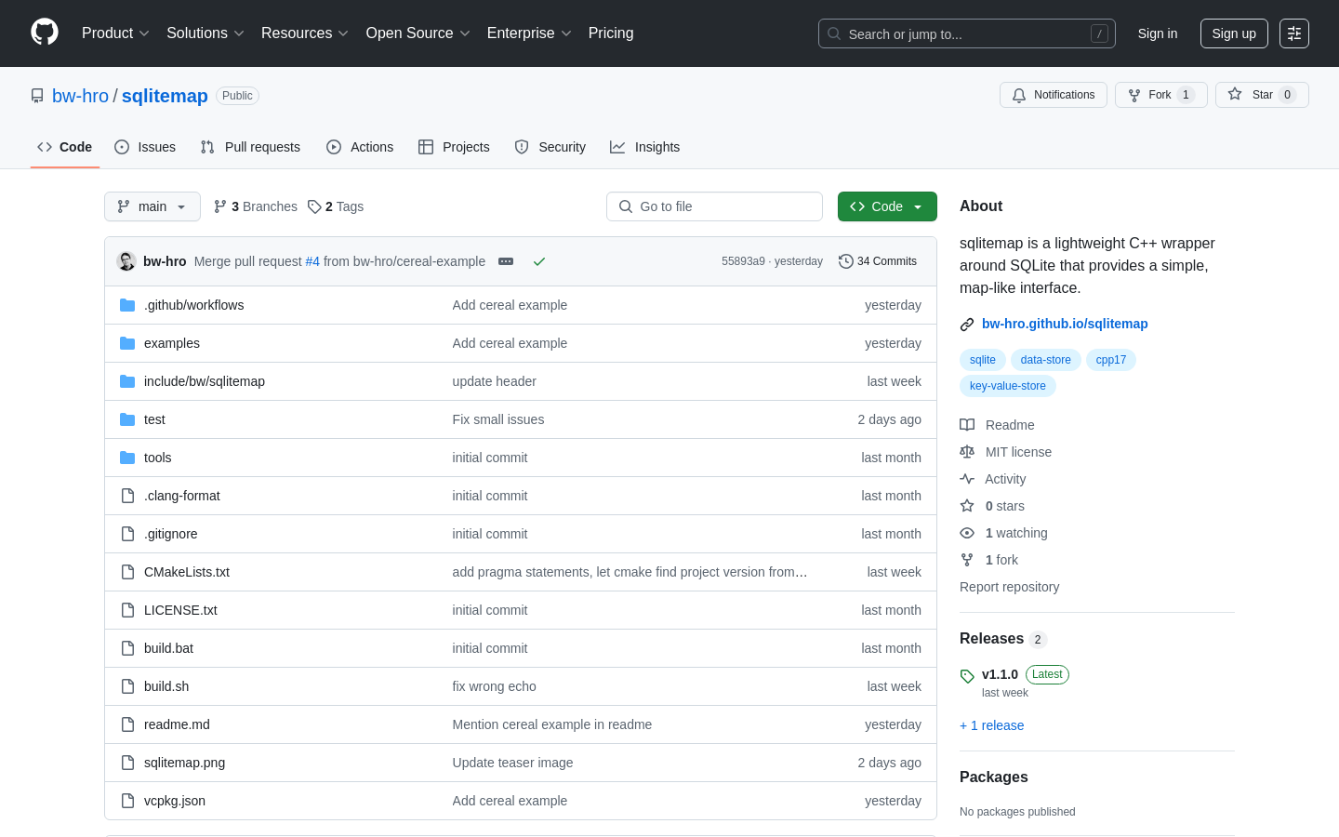Click the star icon in Star button

click(x=1235, y=94)
